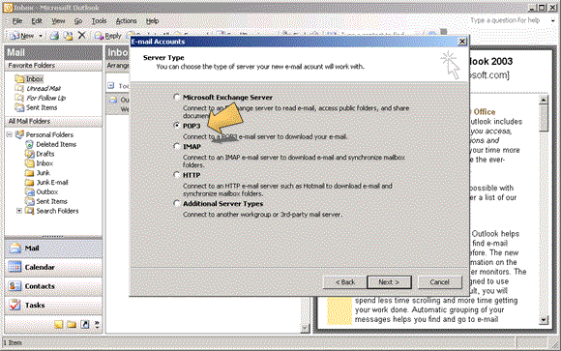Open the Calendar navigation pane
The height and width of the screenshot is (351, 561).
[x=53, y=267]
